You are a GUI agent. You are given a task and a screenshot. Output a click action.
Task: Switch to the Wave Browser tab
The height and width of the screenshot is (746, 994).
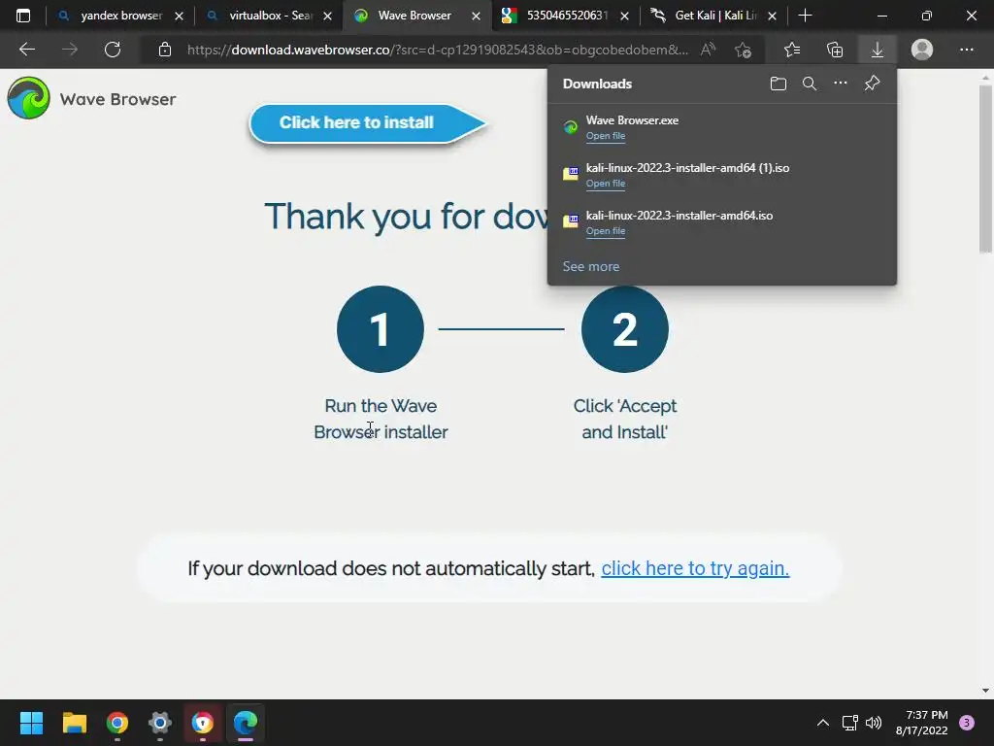[x=415, y=16]
